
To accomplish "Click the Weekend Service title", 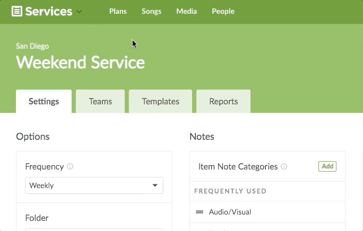I will (80, 63).
